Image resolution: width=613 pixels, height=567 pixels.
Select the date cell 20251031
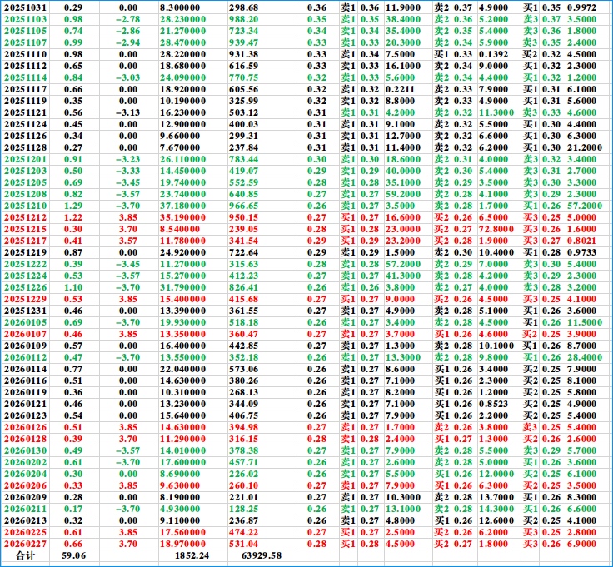(25, 7)
